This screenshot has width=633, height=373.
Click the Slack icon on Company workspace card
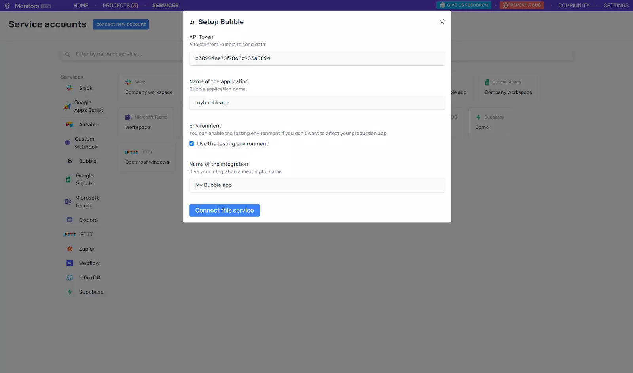point(128,82)
